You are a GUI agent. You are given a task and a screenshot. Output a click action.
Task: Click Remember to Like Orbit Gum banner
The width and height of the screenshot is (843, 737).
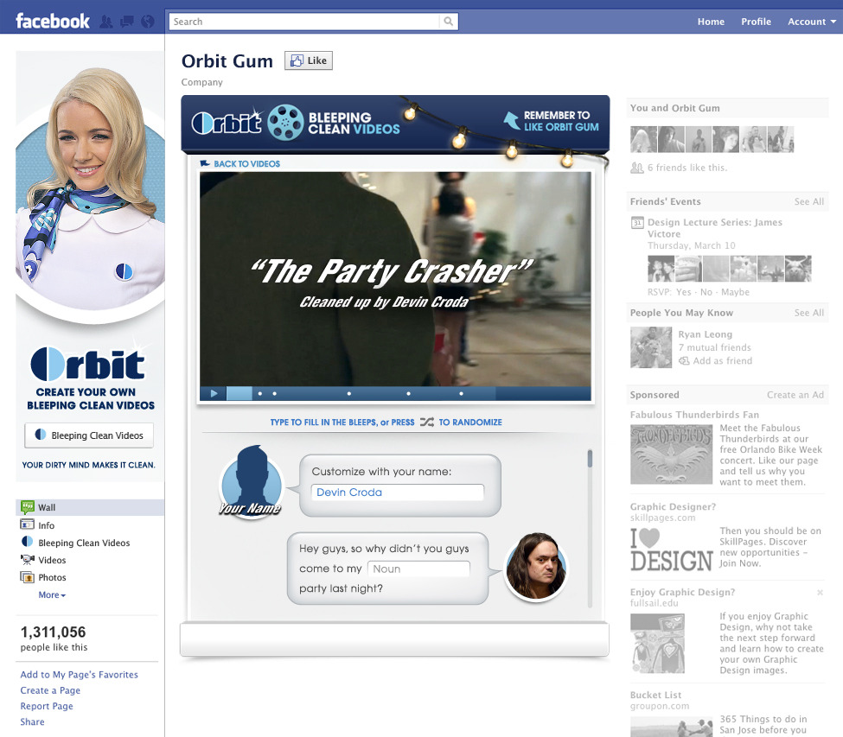click(552, 122)
